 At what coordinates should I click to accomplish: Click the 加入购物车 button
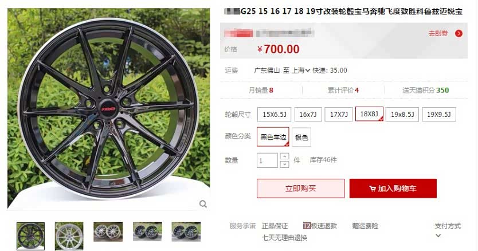[x=393, y=189]
